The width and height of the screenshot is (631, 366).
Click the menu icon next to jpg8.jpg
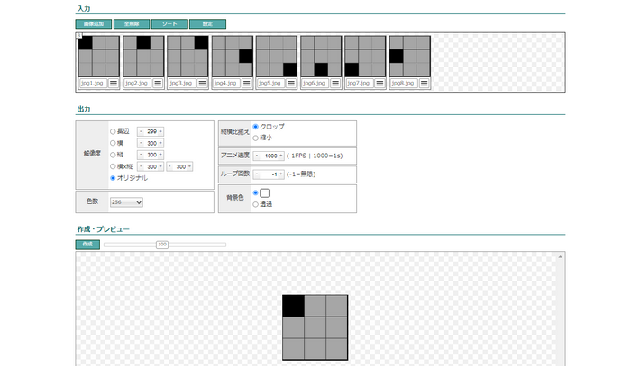tap(424, 83)
